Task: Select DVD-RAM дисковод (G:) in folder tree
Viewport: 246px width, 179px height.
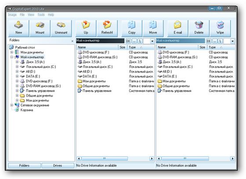Action: tap(43, 86)
